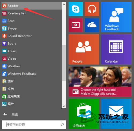Image resolution: width=134 pixels, height=131 pixels.
Task: Click the 后退 back arrow icon
Action: click(5, 114)
